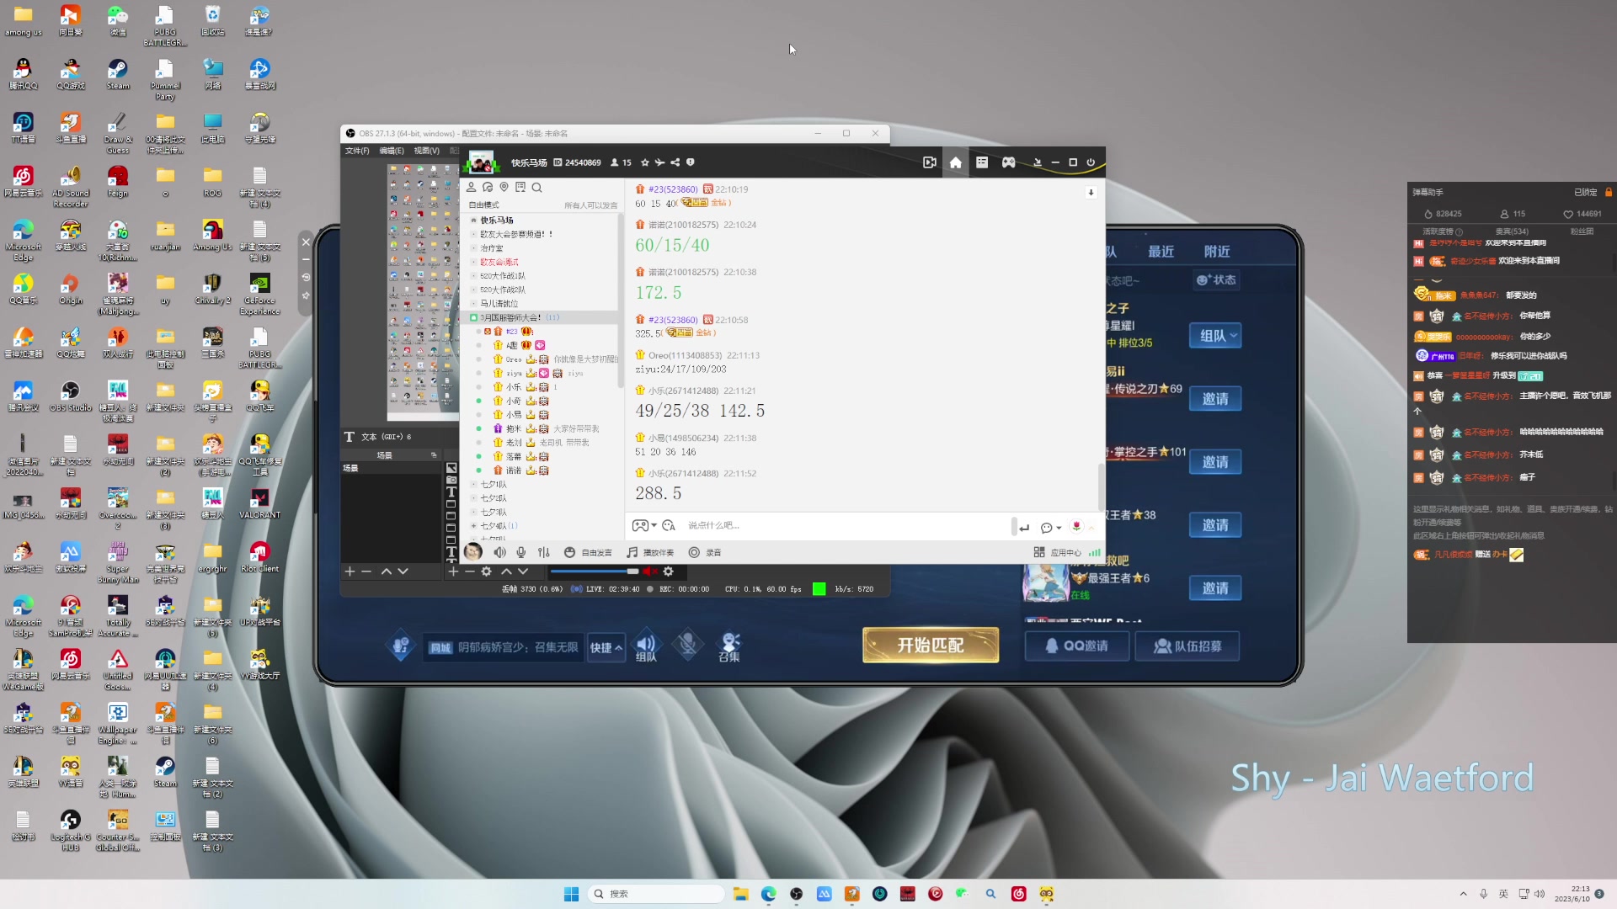The width and height of the screenshot is (1617, 909).
Task: Invite the 最强王者★6 player
Action: [1215, 587]
